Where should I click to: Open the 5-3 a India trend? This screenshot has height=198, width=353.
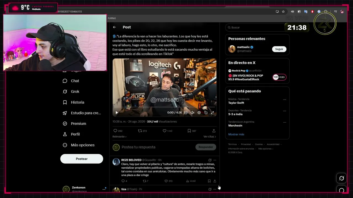click(235, 114)
